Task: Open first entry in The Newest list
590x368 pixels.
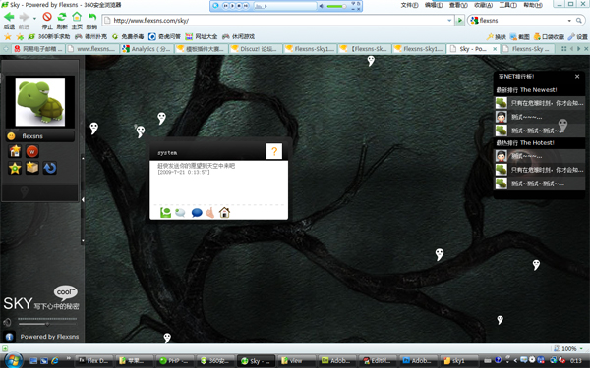Action: (x=539, y=103)
